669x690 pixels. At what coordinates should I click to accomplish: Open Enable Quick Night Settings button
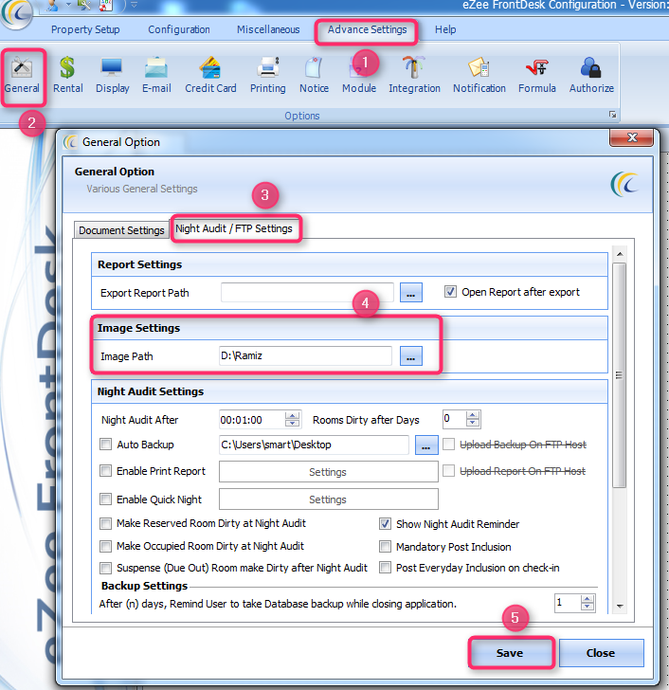(x=328, y=499)
